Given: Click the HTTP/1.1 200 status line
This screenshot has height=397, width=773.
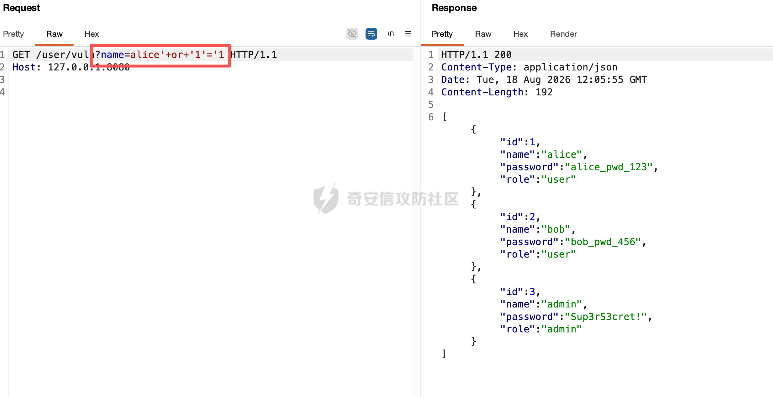Looking at the screenshot, I should pyautogui.click(x=476, y=55).
